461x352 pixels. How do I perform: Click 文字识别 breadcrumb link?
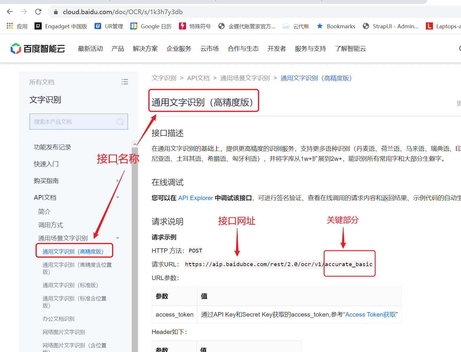click(x=164, y=78)
